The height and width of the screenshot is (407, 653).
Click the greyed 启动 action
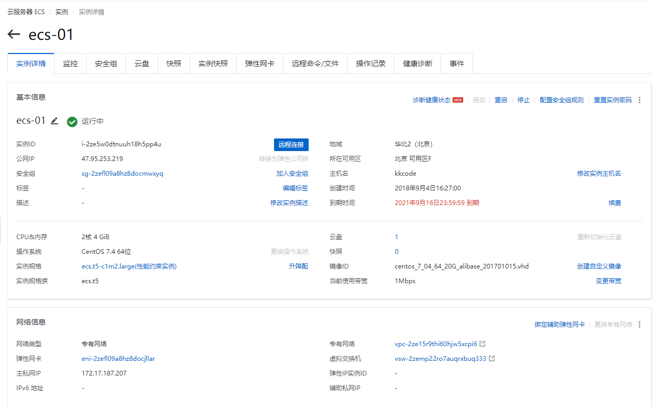click(x=479, y=100)
